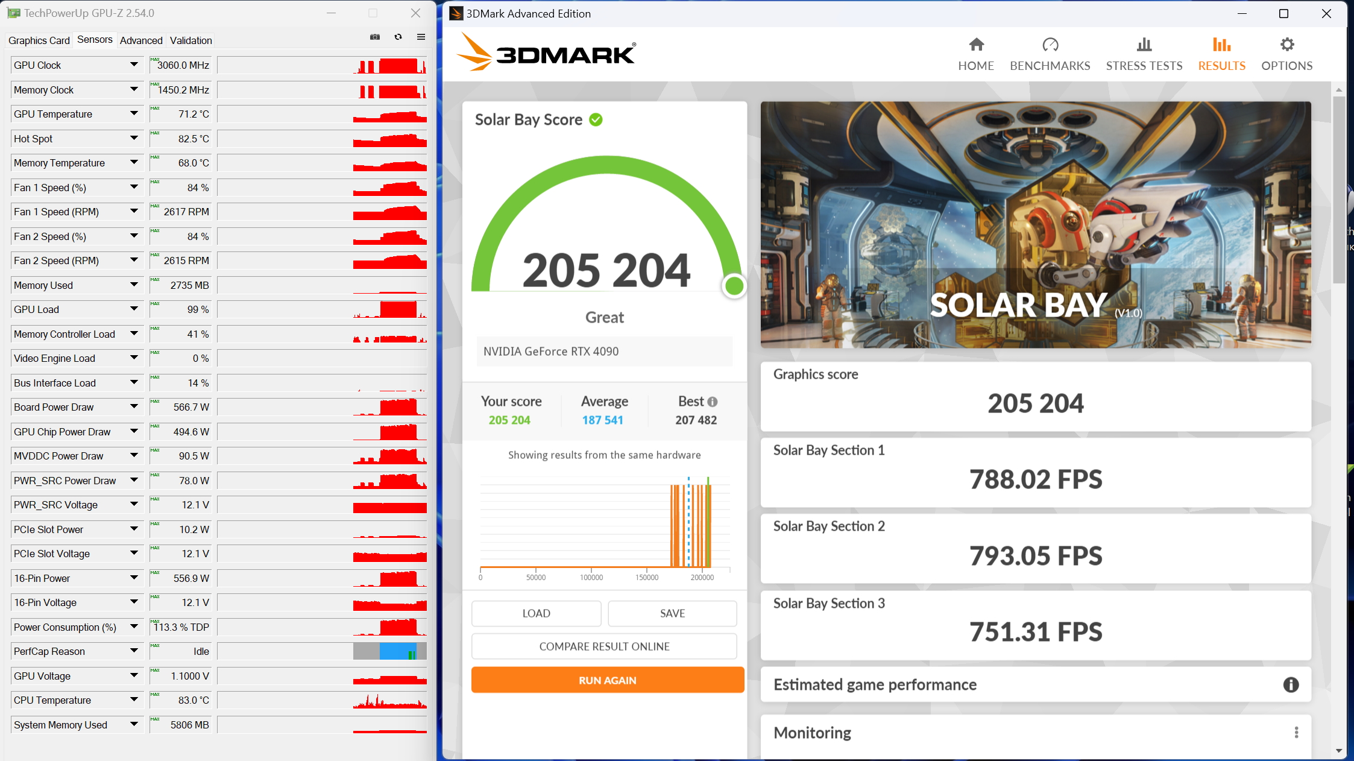
Task: Expand the Board Power Draw dropdown arrow
Action: point(134,407)
